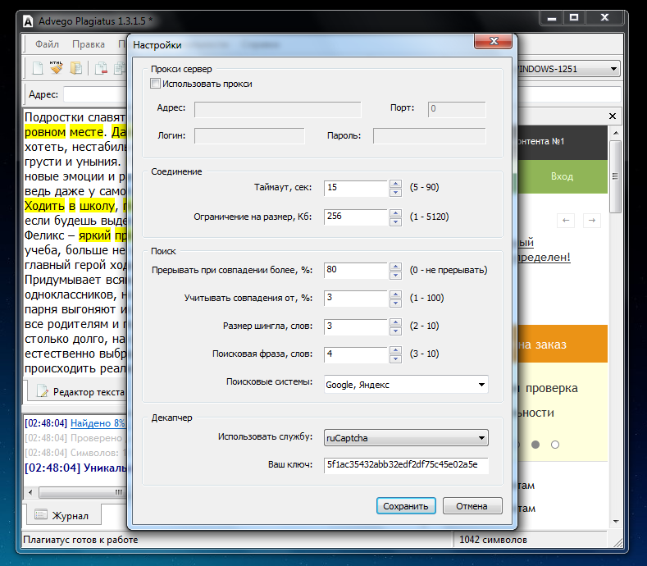647x566 pixels.
Task: Click the third toolbar documents icon
Action: click(76, 69)
